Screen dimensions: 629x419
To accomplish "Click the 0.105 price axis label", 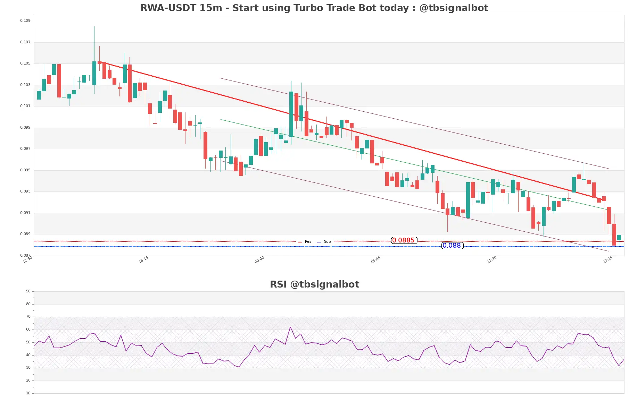I will pyautogui.click(x=25, y=63).
